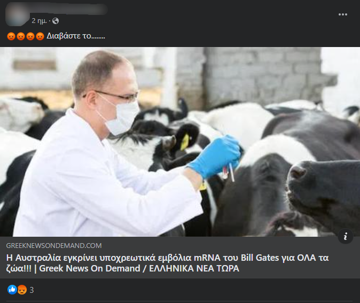360x303 pixels.
Task: Open the blurred poster name link
Action: (x=69, y=9)
